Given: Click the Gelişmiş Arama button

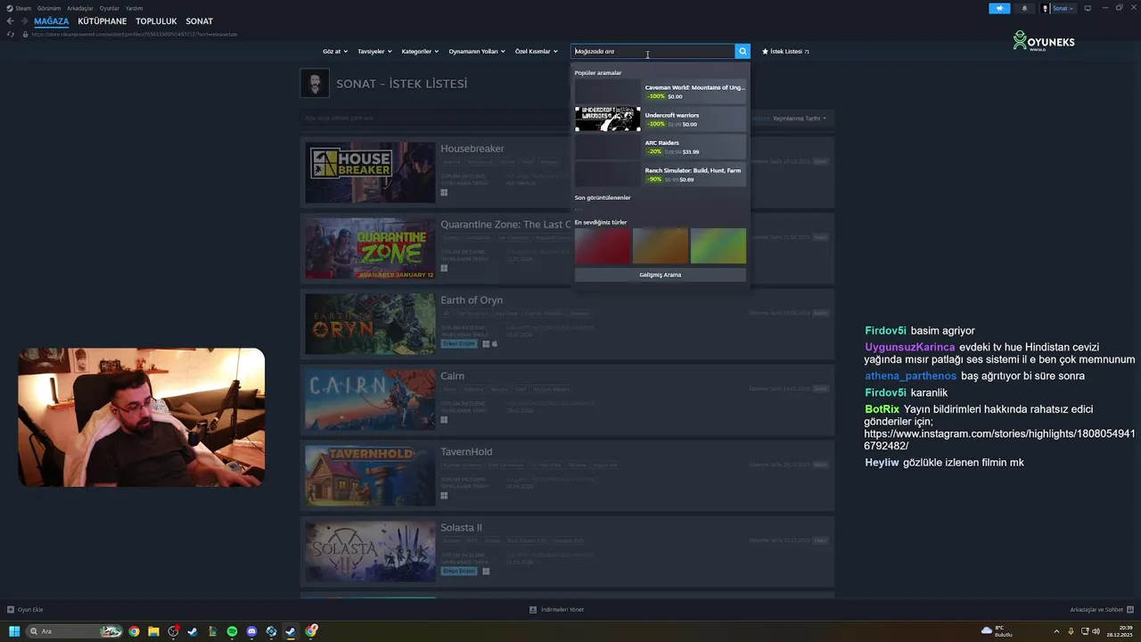Looking at the screenshot, I should click(x=661, y=275).
